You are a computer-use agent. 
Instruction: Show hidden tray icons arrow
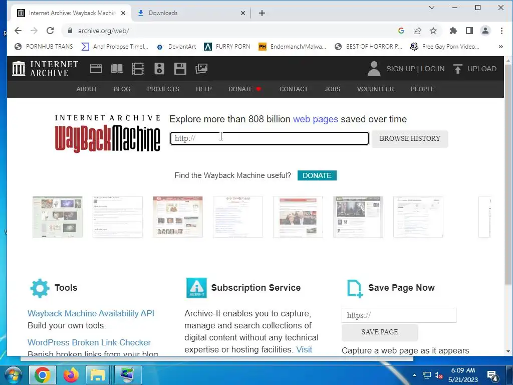414,375
